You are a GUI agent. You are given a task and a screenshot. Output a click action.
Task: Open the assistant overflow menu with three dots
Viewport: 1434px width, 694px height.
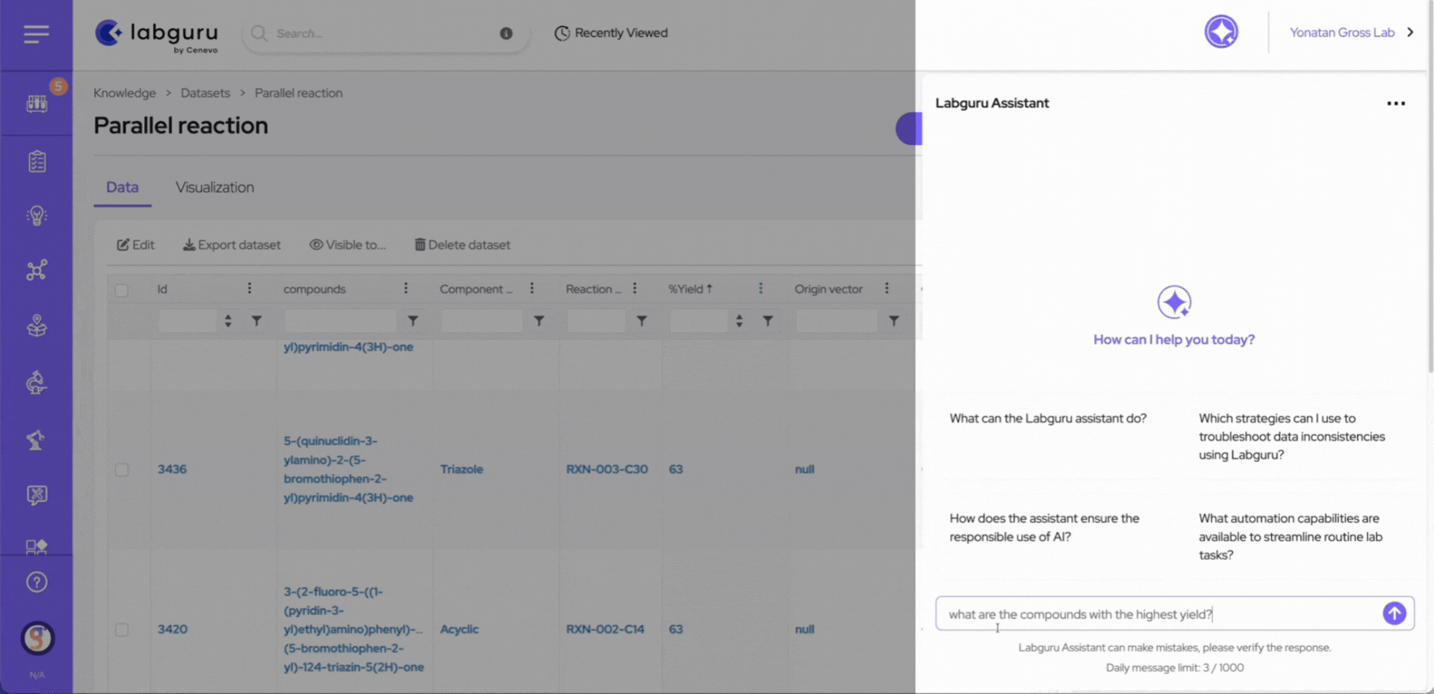tap(1395, 103)
